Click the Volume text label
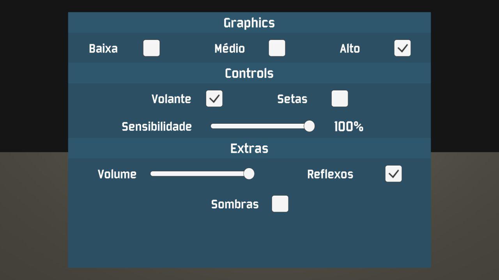The height and width of the screenshot is (280, 499). [117, 174]
